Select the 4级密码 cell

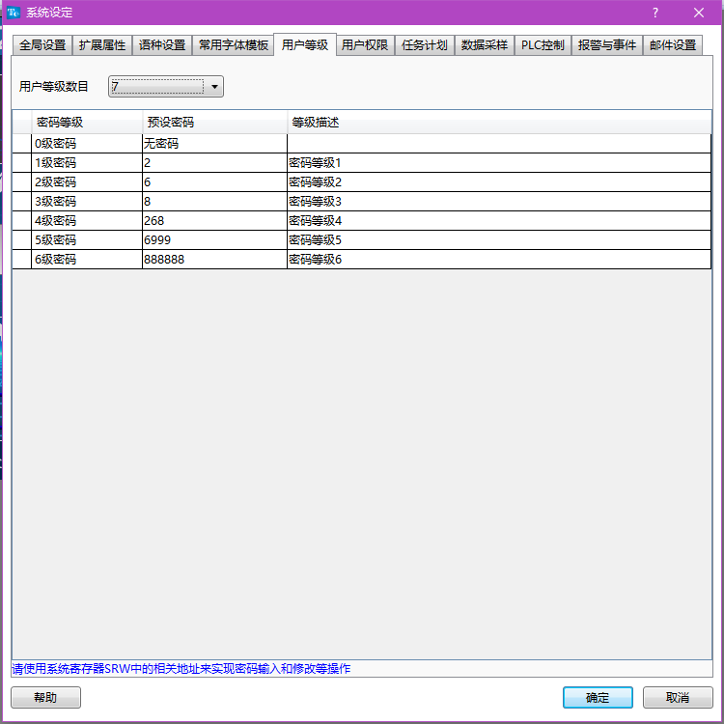[x=87, y=221]
